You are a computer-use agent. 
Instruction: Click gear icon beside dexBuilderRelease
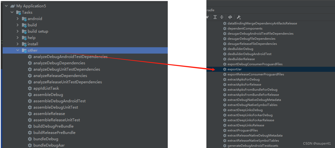point(225,59)
